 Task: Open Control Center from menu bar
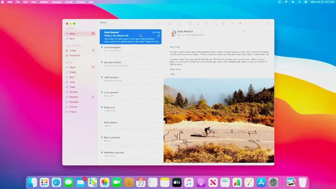pyautogui.click(x=306, y=2)
